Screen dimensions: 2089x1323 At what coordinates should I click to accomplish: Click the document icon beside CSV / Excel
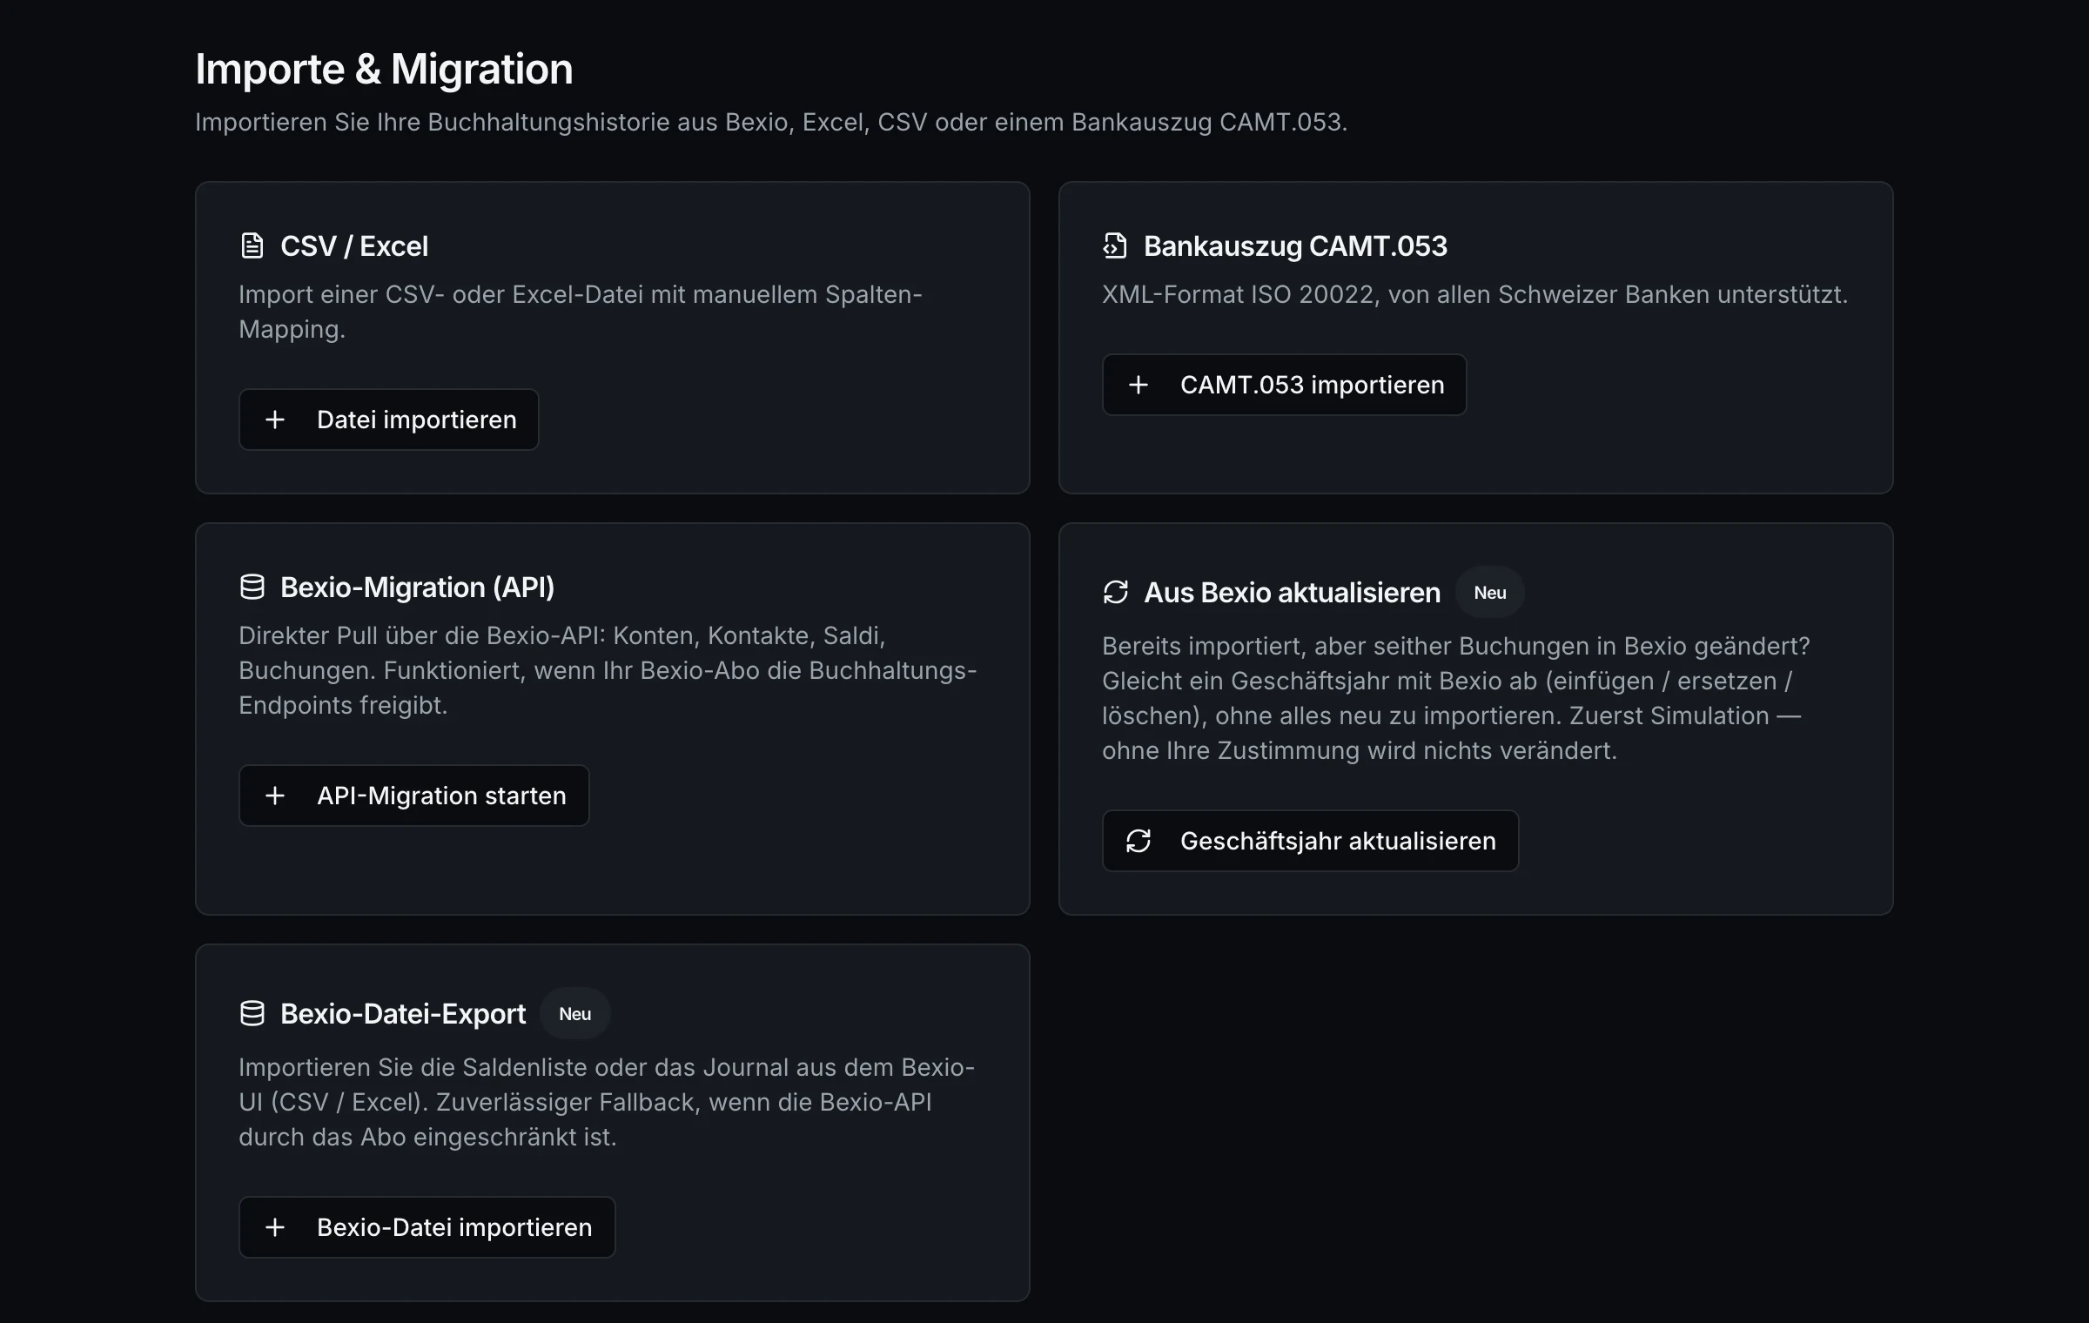252,246
